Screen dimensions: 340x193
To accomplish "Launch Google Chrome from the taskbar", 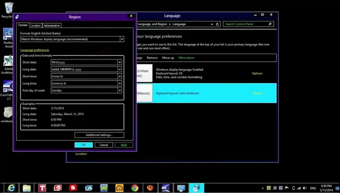I will tap(135, 188).
